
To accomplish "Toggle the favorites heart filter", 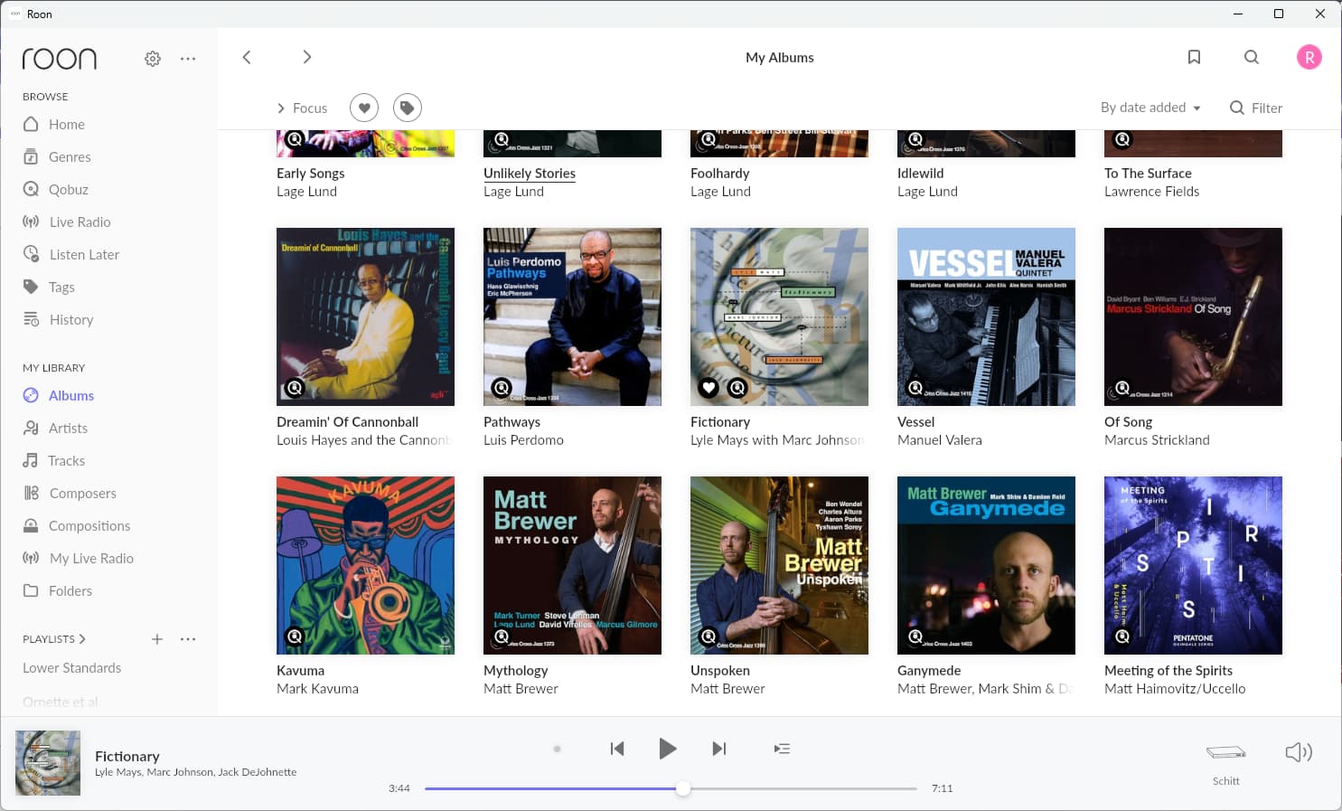I will (364, 108).
